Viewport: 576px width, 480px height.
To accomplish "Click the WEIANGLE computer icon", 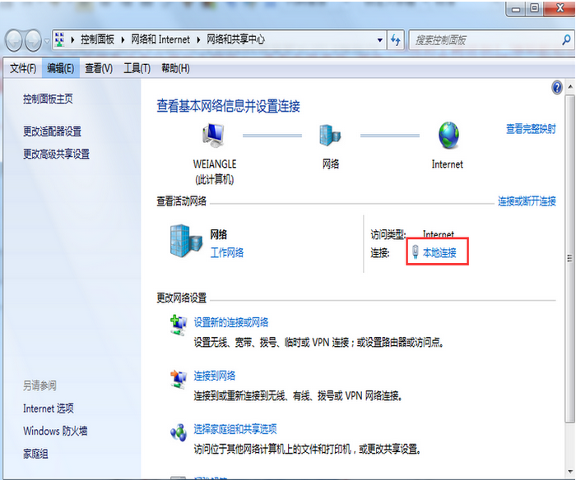I will tap(214, 135).
